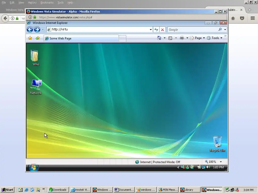This screenshot has height=193, width=258.
Task: Click the Windows Sidebar tray icon
Action: [x=192, y=167]
